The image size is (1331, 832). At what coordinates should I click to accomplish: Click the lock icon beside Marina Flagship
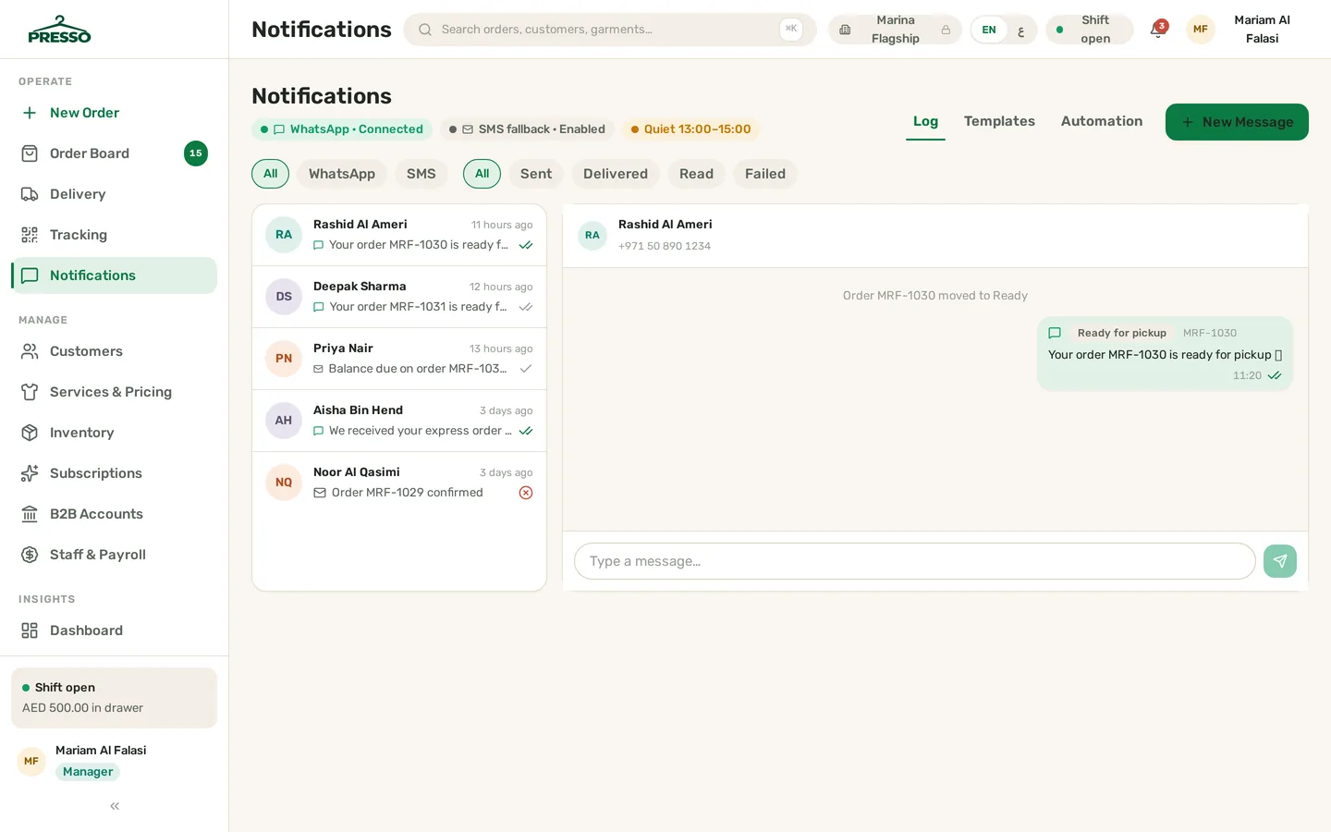[x=946, y=30]
